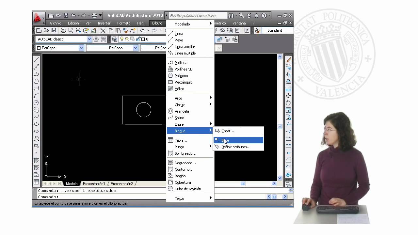Expand Punto submenu
418x235 pixels.
click(x=190, y=147)
